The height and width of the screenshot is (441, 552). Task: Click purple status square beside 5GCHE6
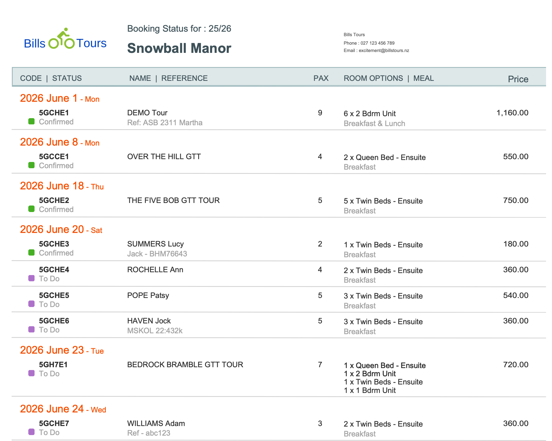(x=31, y=330)
